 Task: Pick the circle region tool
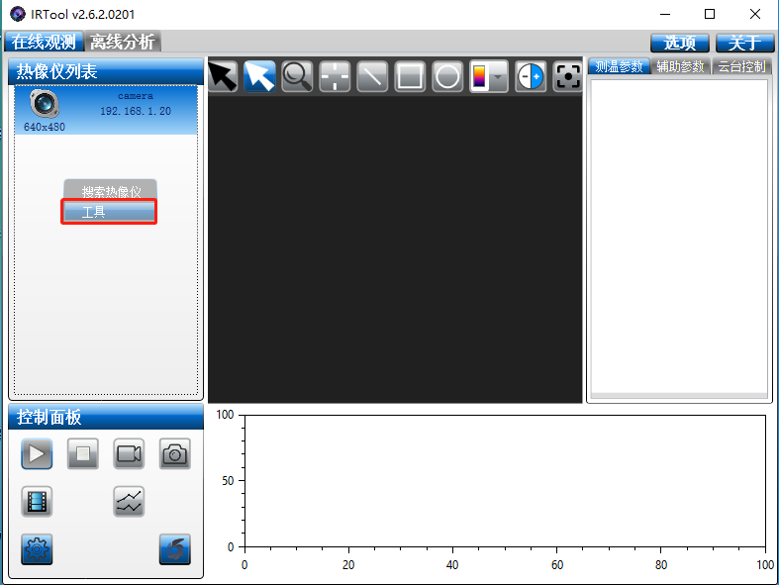(447, 76)
